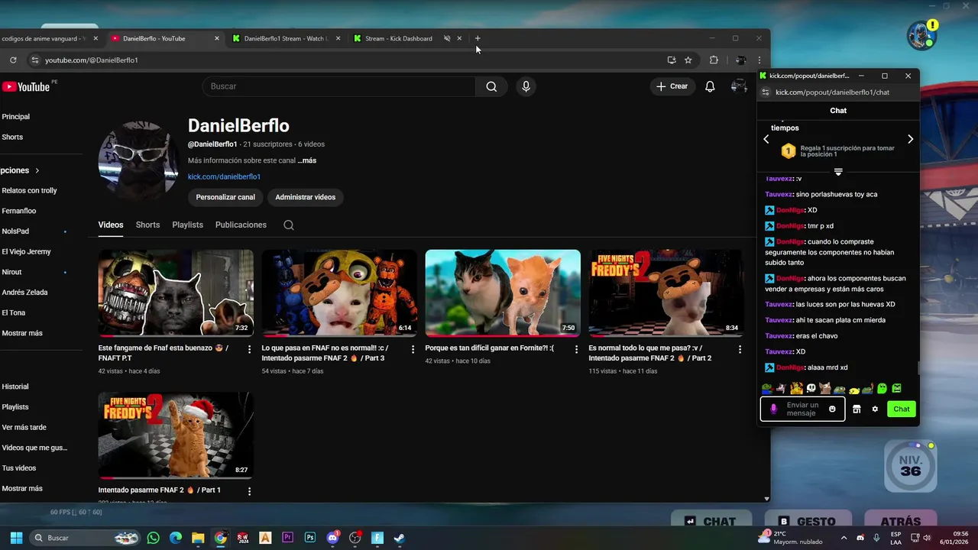Click in the YouTube Buscar search field

(338, 86)
